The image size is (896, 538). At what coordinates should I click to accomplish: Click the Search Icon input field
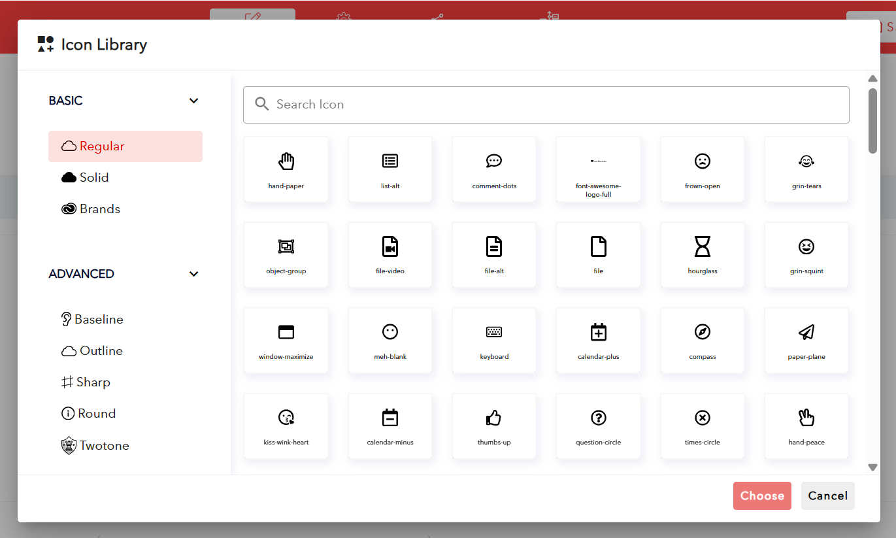click(x=546, y=105)
